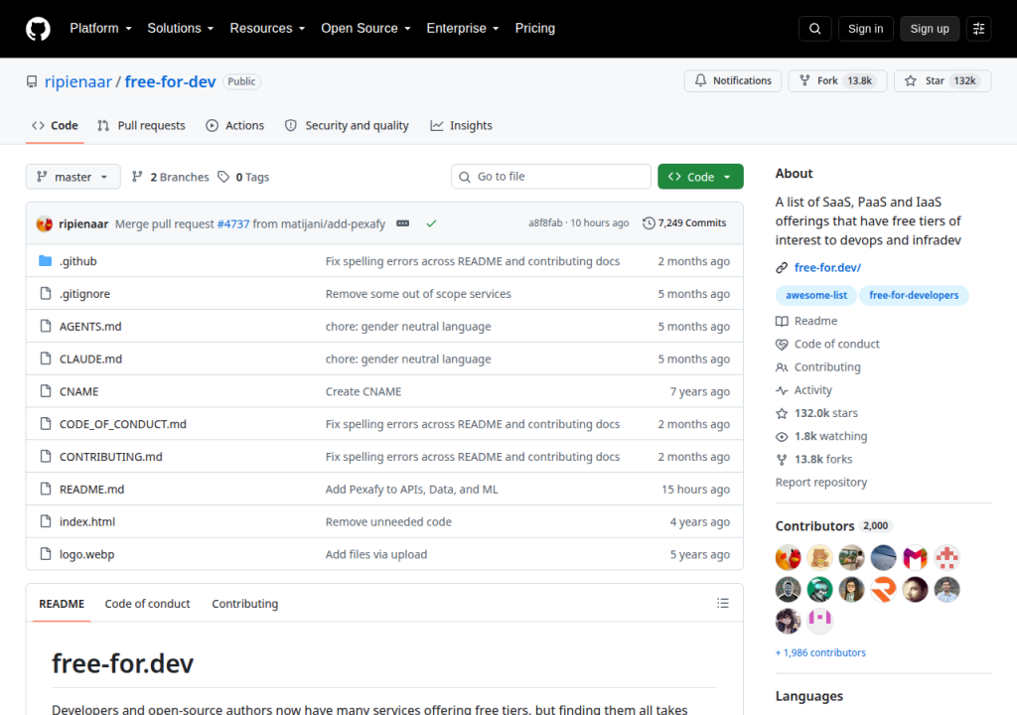The width and height of the screenshot is (1017, 715).
Task: Expand the Solutions menu
Action: point(181,29)
